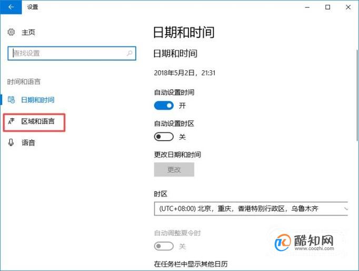Click the calendar clock icon for 日期和时间
Image resolution: width=359 pixels, height=271 pixels.
(x=11, y=100)
